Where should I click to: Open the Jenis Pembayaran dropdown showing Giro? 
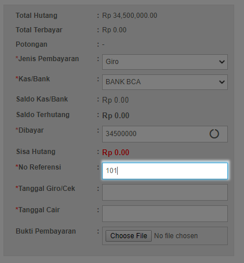[165, 62]
